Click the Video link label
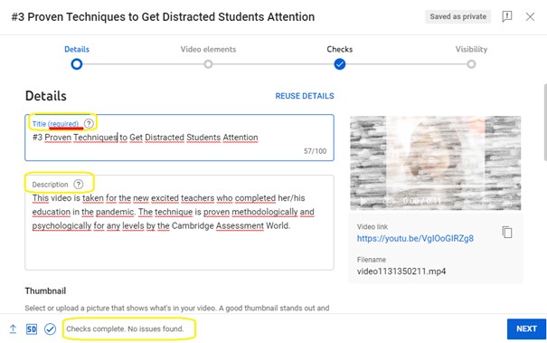 pyautogui.click(x=373, y=226)
